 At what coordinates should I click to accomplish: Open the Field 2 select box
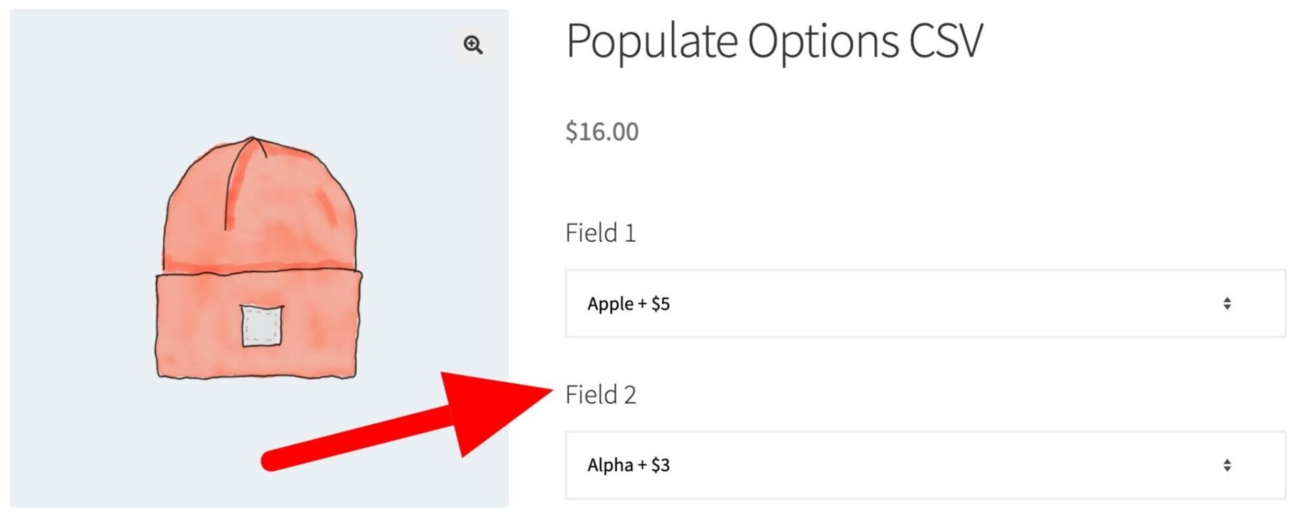924,465
